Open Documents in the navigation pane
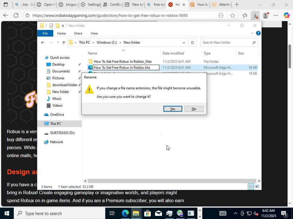The width and height of the screenshot is (293, 219). [x=61, y=71]
